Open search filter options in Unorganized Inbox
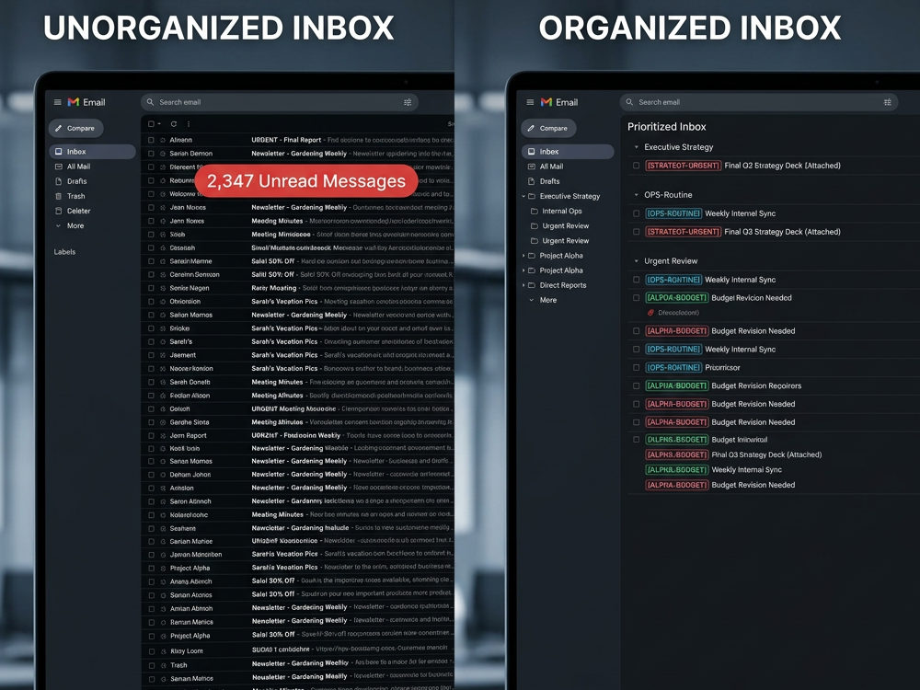The height and width of the screenshot is (690, 920). point(408,102)
